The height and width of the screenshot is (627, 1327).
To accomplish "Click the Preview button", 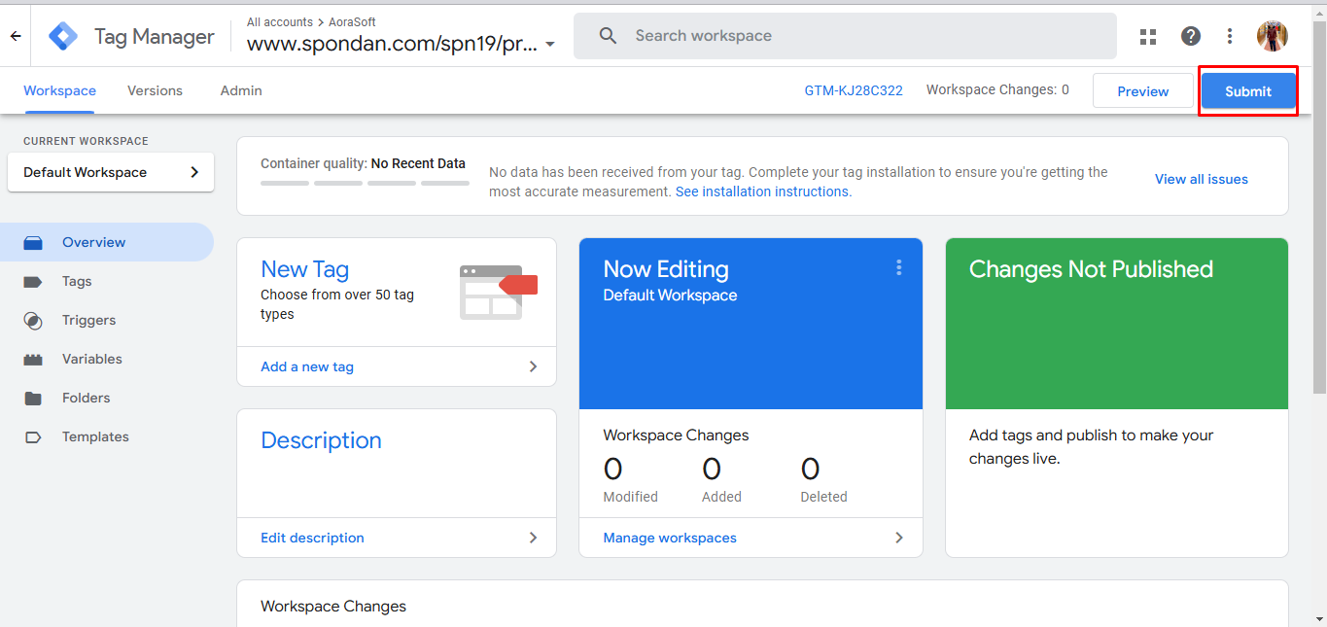I will [1143, 91].
